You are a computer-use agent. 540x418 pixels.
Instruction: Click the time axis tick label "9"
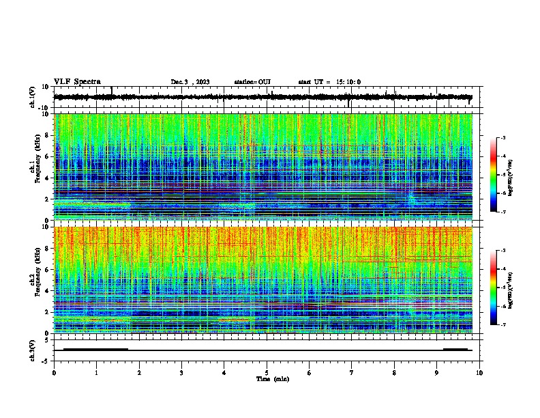click(x=436, y=373)
